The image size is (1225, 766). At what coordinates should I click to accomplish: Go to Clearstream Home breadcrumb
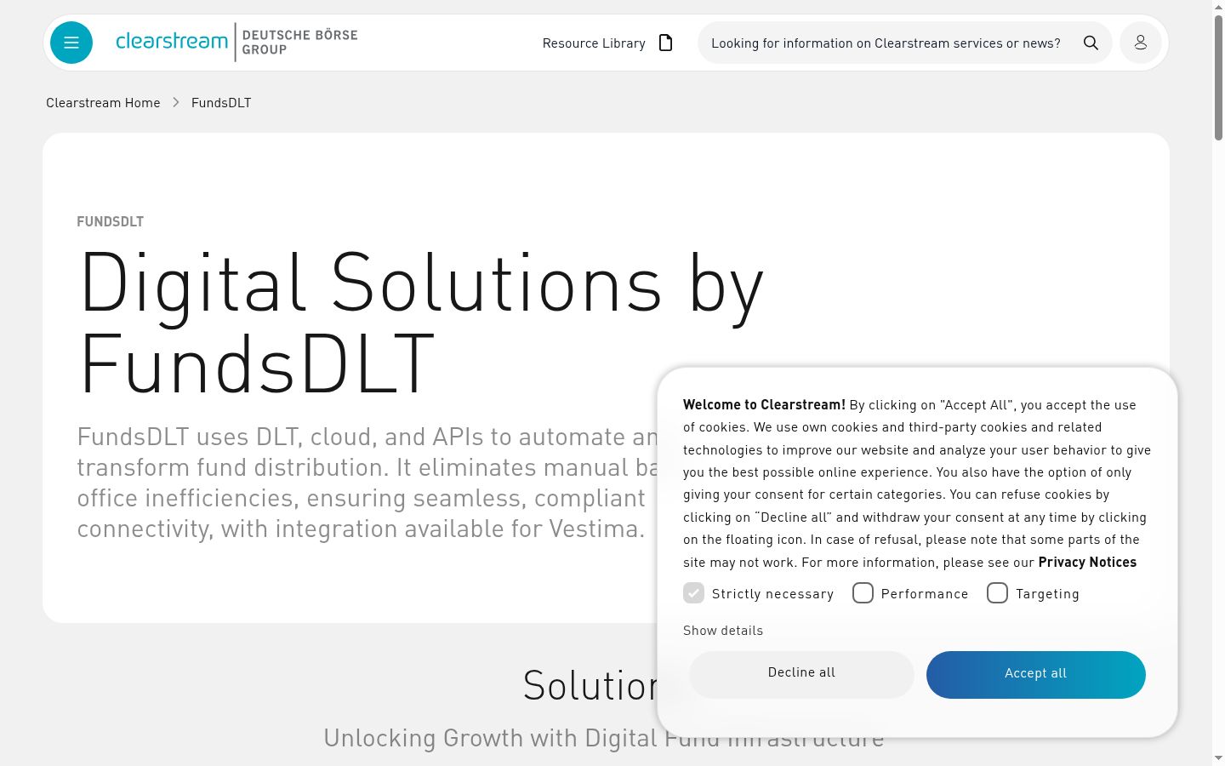point(103,103)
